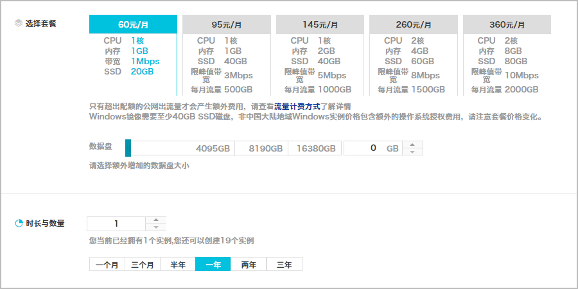This screenshot has height=289, width=578.
Task: Decrease instance quantity with down arrow
Action: pyautogui.click(x=155, y=227)
